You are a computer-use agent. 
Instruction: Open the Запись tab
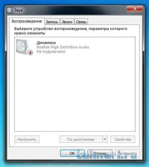tap(52, 22)
